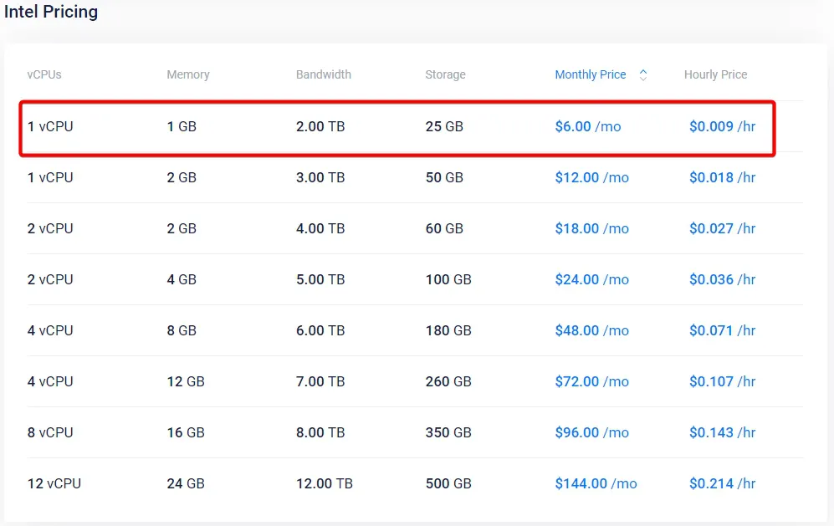Select the $0.143 /hr price

click(x=722, y=433)
